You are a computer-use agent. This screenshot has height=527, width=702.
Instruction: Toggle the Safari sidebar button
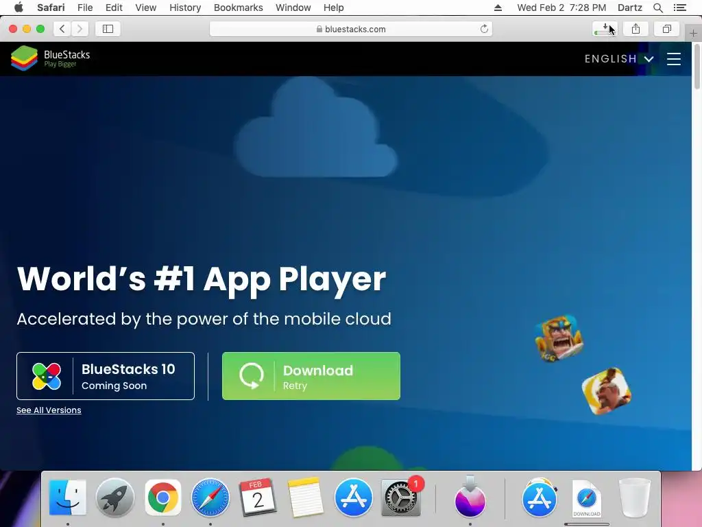click(108, 29)
